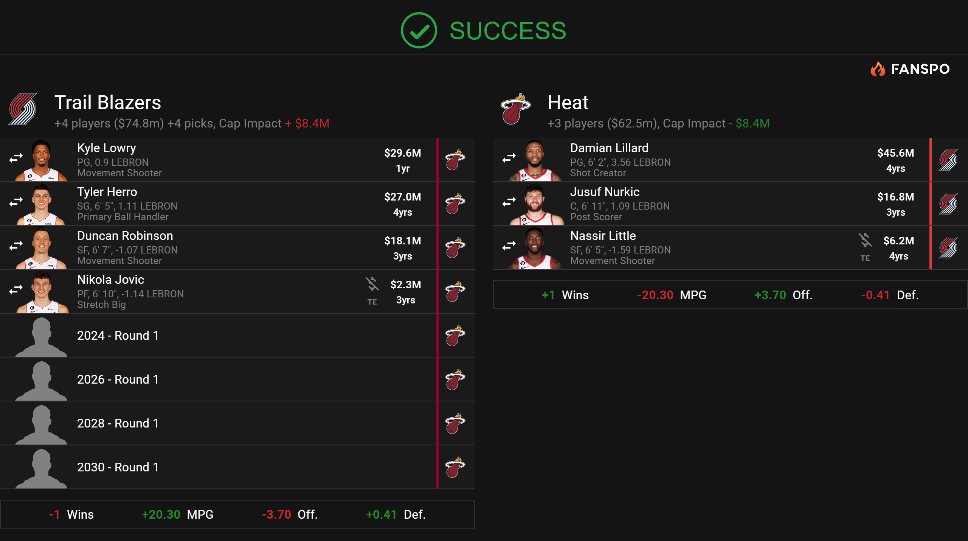Click Kyle Lowry's $29.6M salary figure
Image resolution: width=968 pixels, height=541 pixels.
coord(402,153)
